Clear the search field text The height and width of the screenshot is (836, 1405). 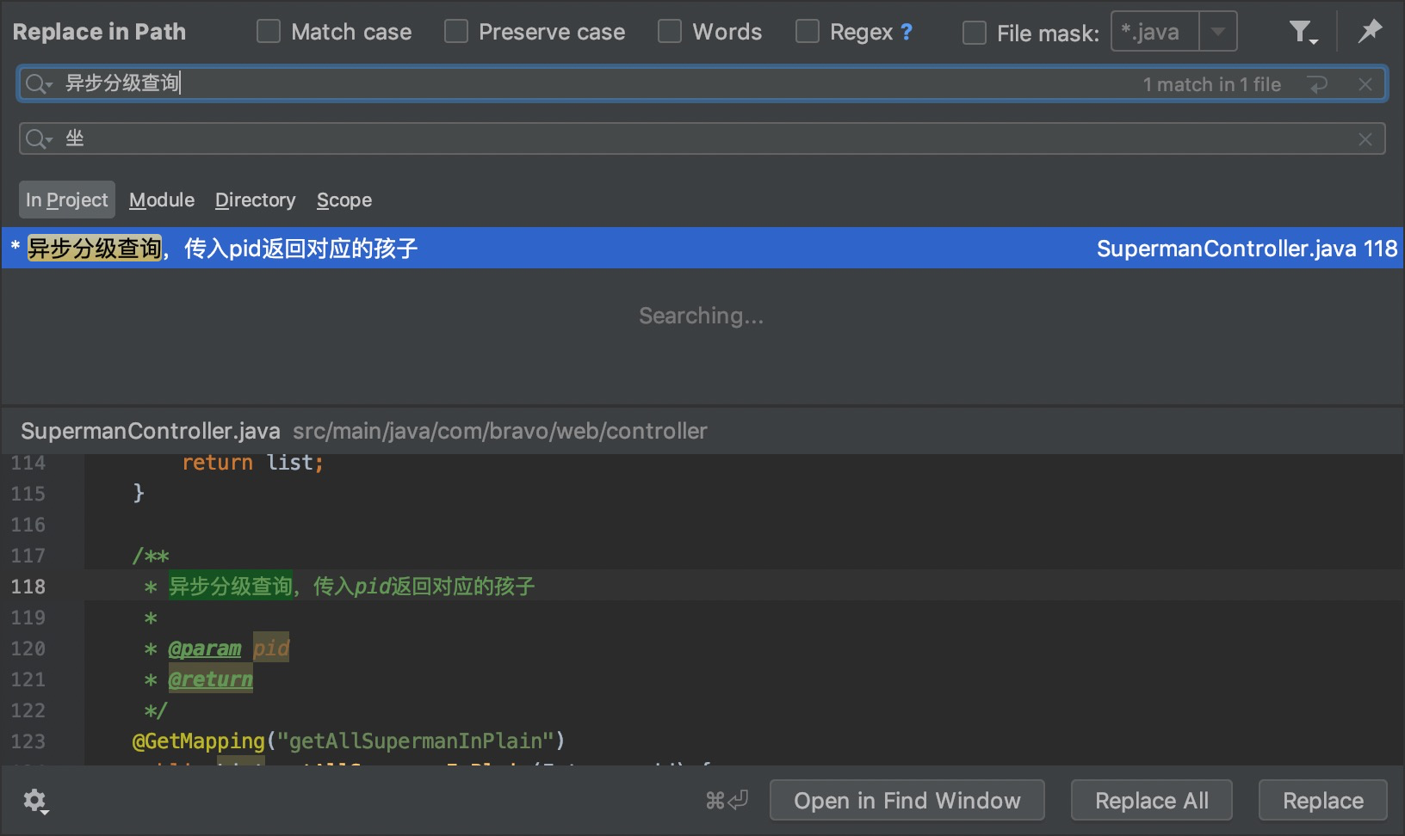tap(1365, 84)
